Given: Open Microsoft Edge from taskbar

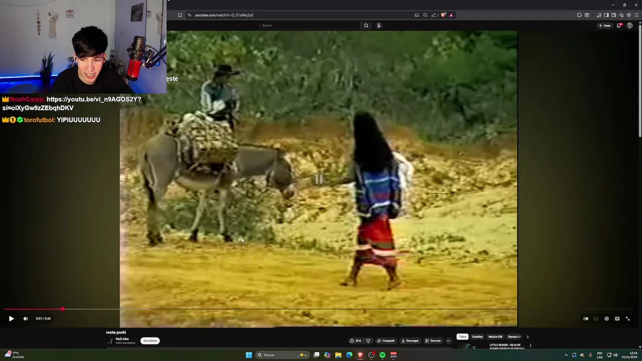Looking at the screenshot, I should point(349,355).
